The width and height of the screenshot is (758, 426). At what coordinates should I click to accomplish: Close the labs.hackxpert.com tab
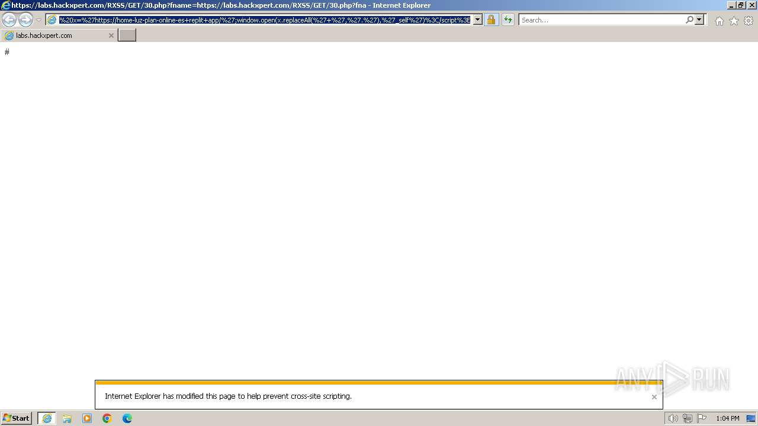tap(111, 35)
